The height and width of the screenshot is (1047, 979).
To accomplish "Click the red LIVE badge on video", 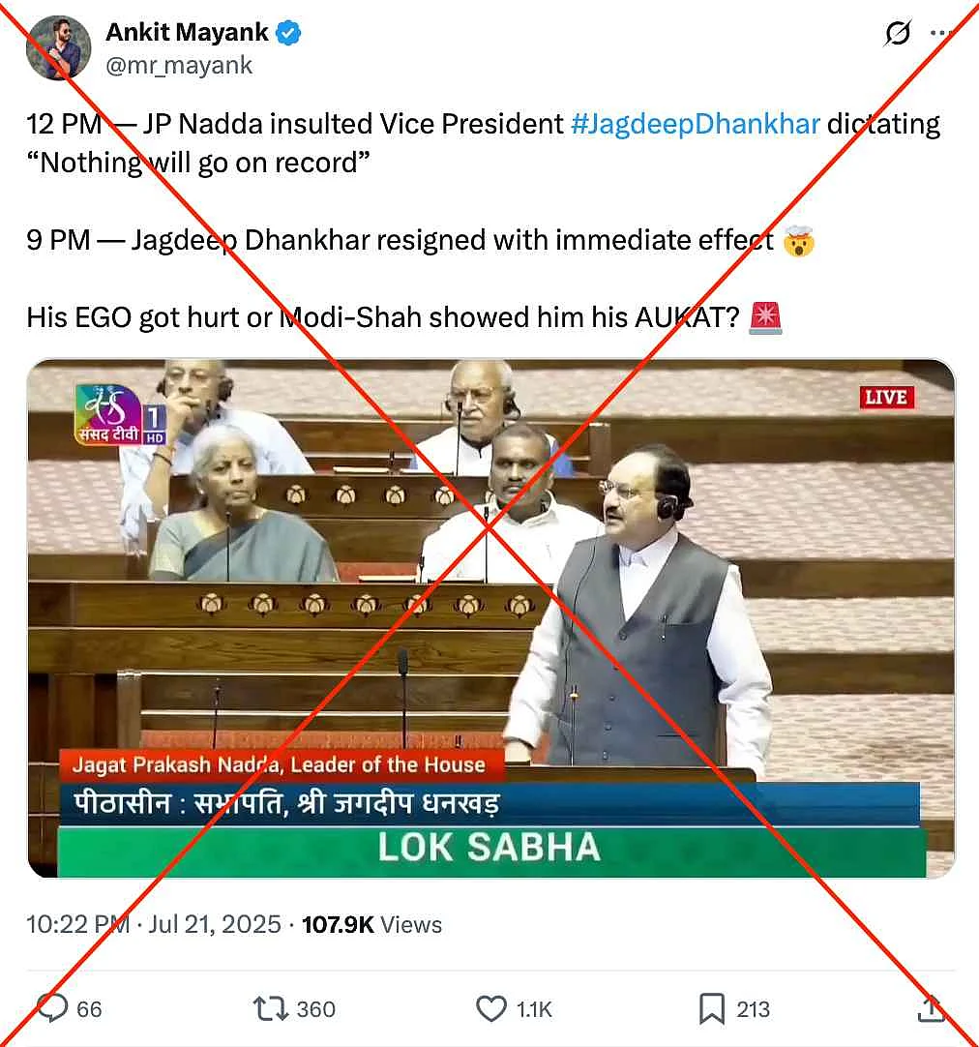I will coord(886,398).
